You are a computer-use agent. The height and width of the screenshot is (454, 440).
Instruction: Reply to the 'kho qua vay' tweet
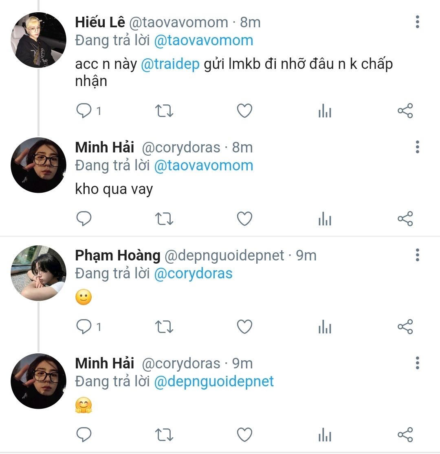click(x=84, y=219)
